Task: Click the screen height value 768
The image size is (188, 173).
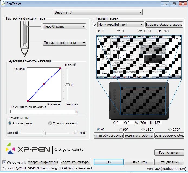Action: click(166, 31)
